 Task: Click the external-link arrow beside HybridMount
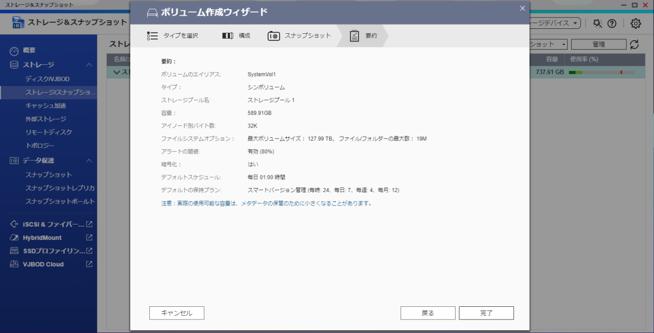point(89,238)
